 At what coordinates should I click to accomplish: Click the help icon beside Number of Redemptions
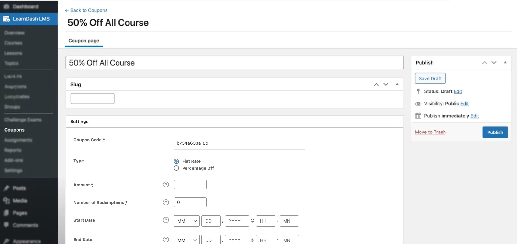166,202
